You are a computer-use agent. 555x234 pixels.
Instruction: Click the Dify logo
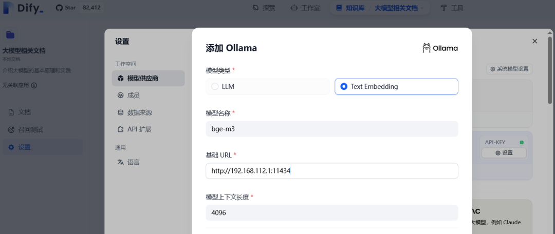(x=23, y=8)
